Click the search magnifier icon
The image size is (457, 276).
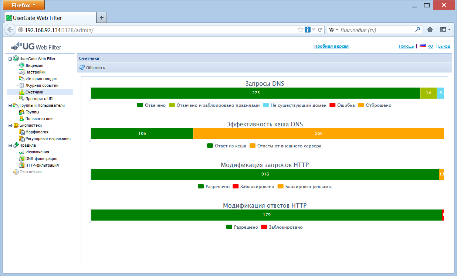coord(418,30)
